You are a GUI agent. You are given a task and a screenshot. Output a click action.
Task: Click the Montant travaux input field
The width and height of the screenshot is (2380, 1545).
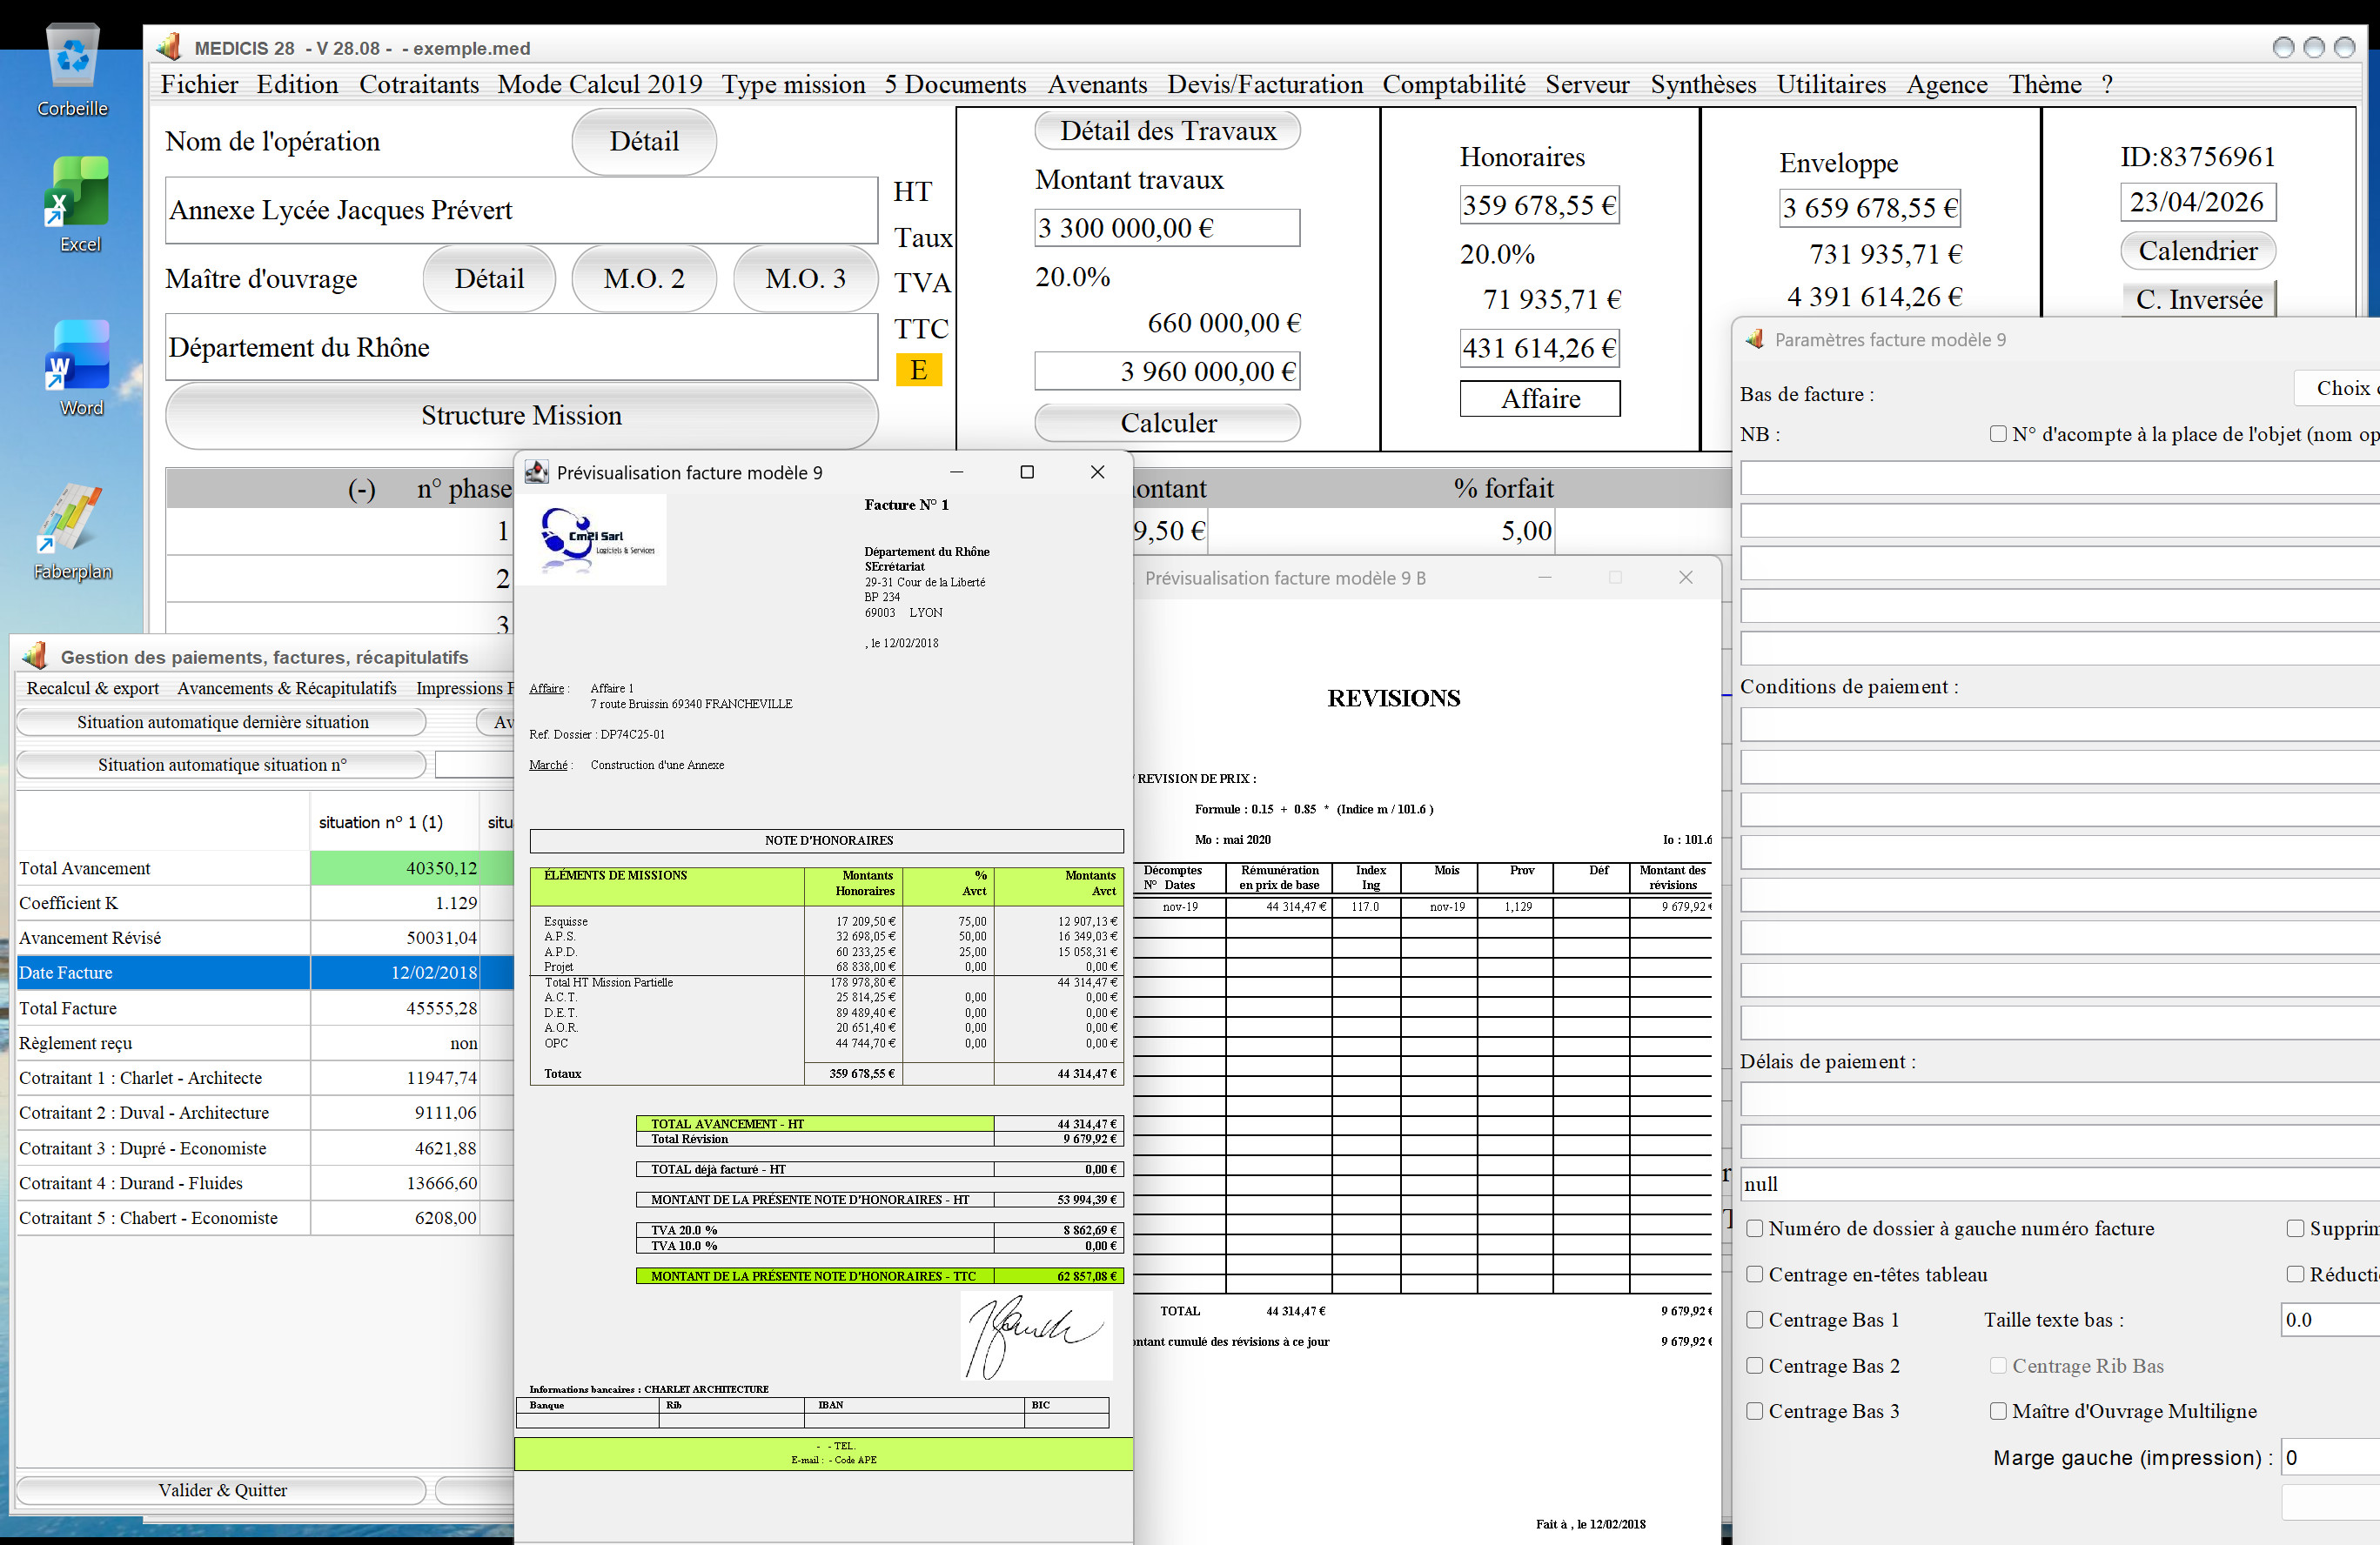pyautogui.click(x=1167, y=228)
